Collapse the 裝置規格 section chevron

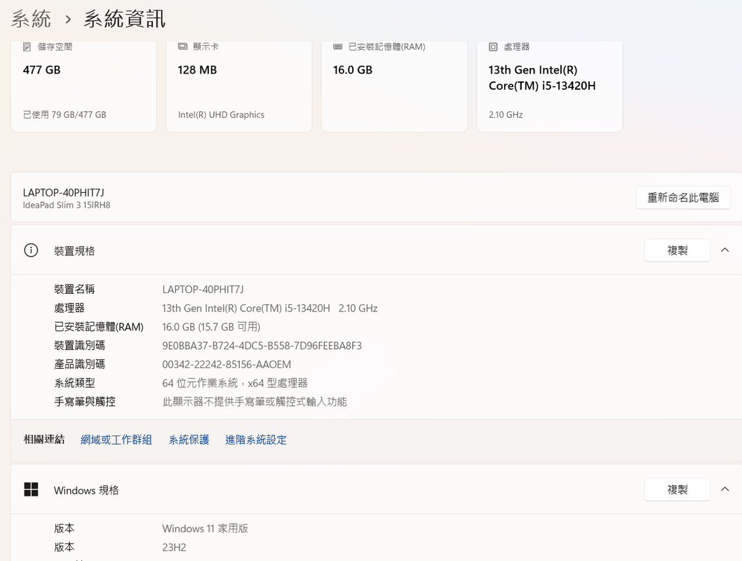[x=725, y=250]
